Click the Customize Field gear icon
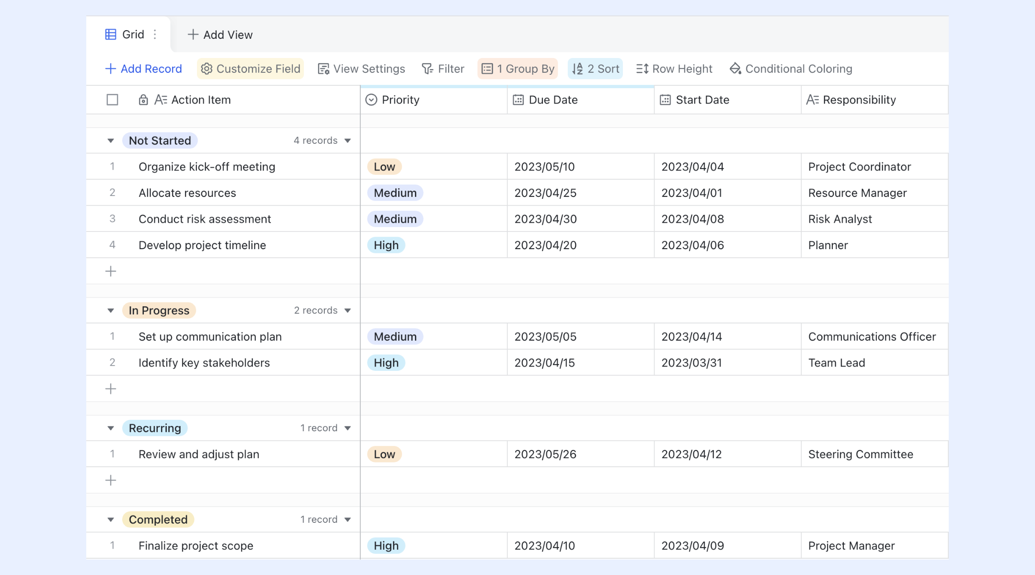1035x575 pixels. (207, 69)
